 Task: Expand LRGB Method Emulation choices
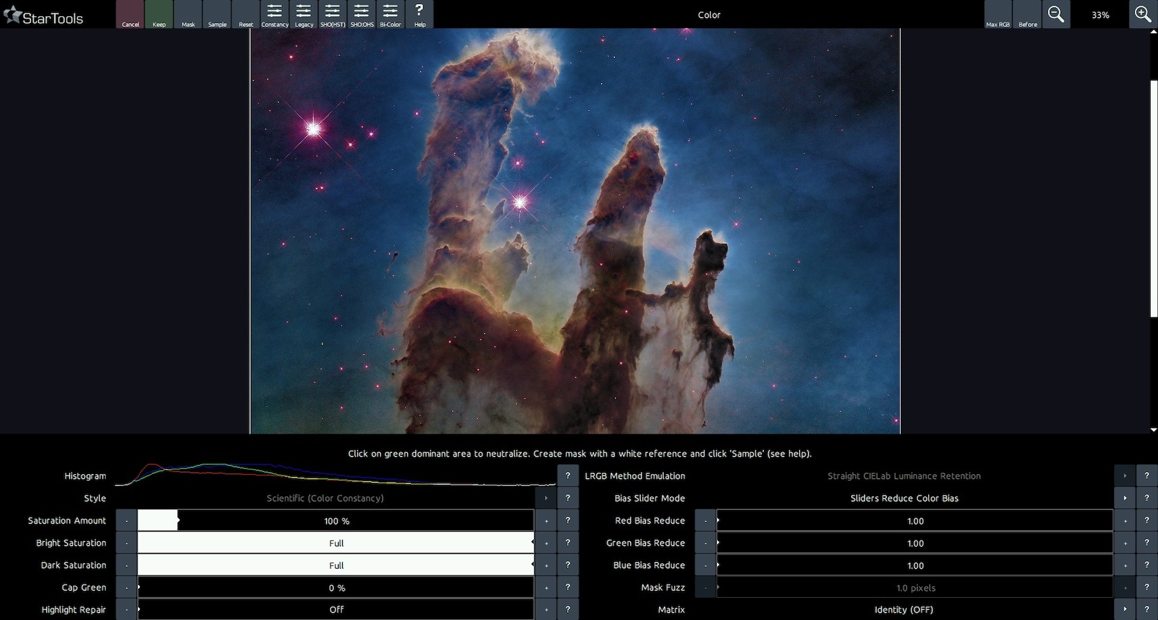[1125, 475]
